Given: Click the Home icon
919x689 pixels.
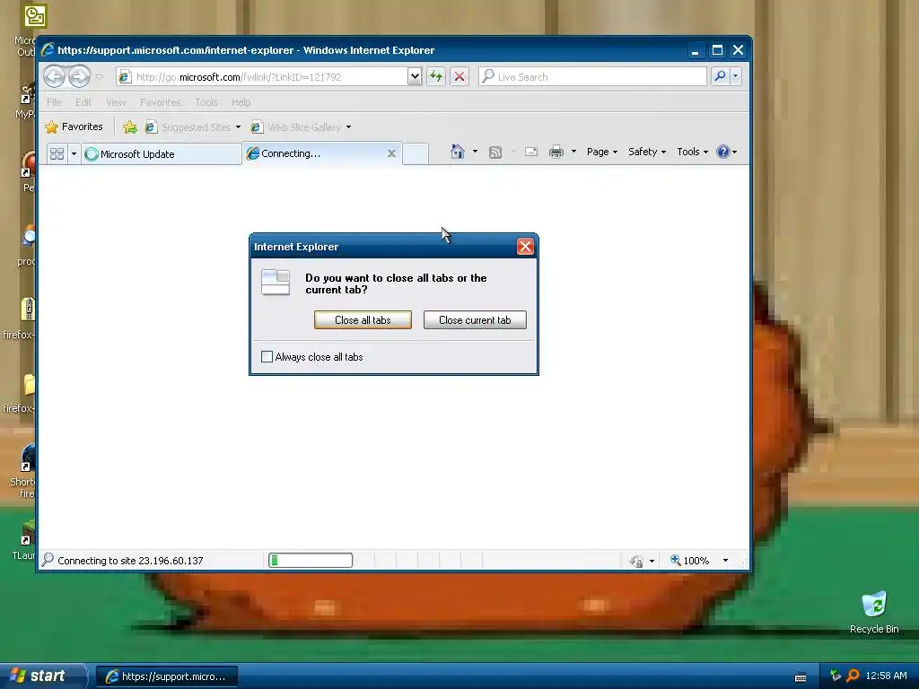Looking at the screenshot, I should click(457, 152).
